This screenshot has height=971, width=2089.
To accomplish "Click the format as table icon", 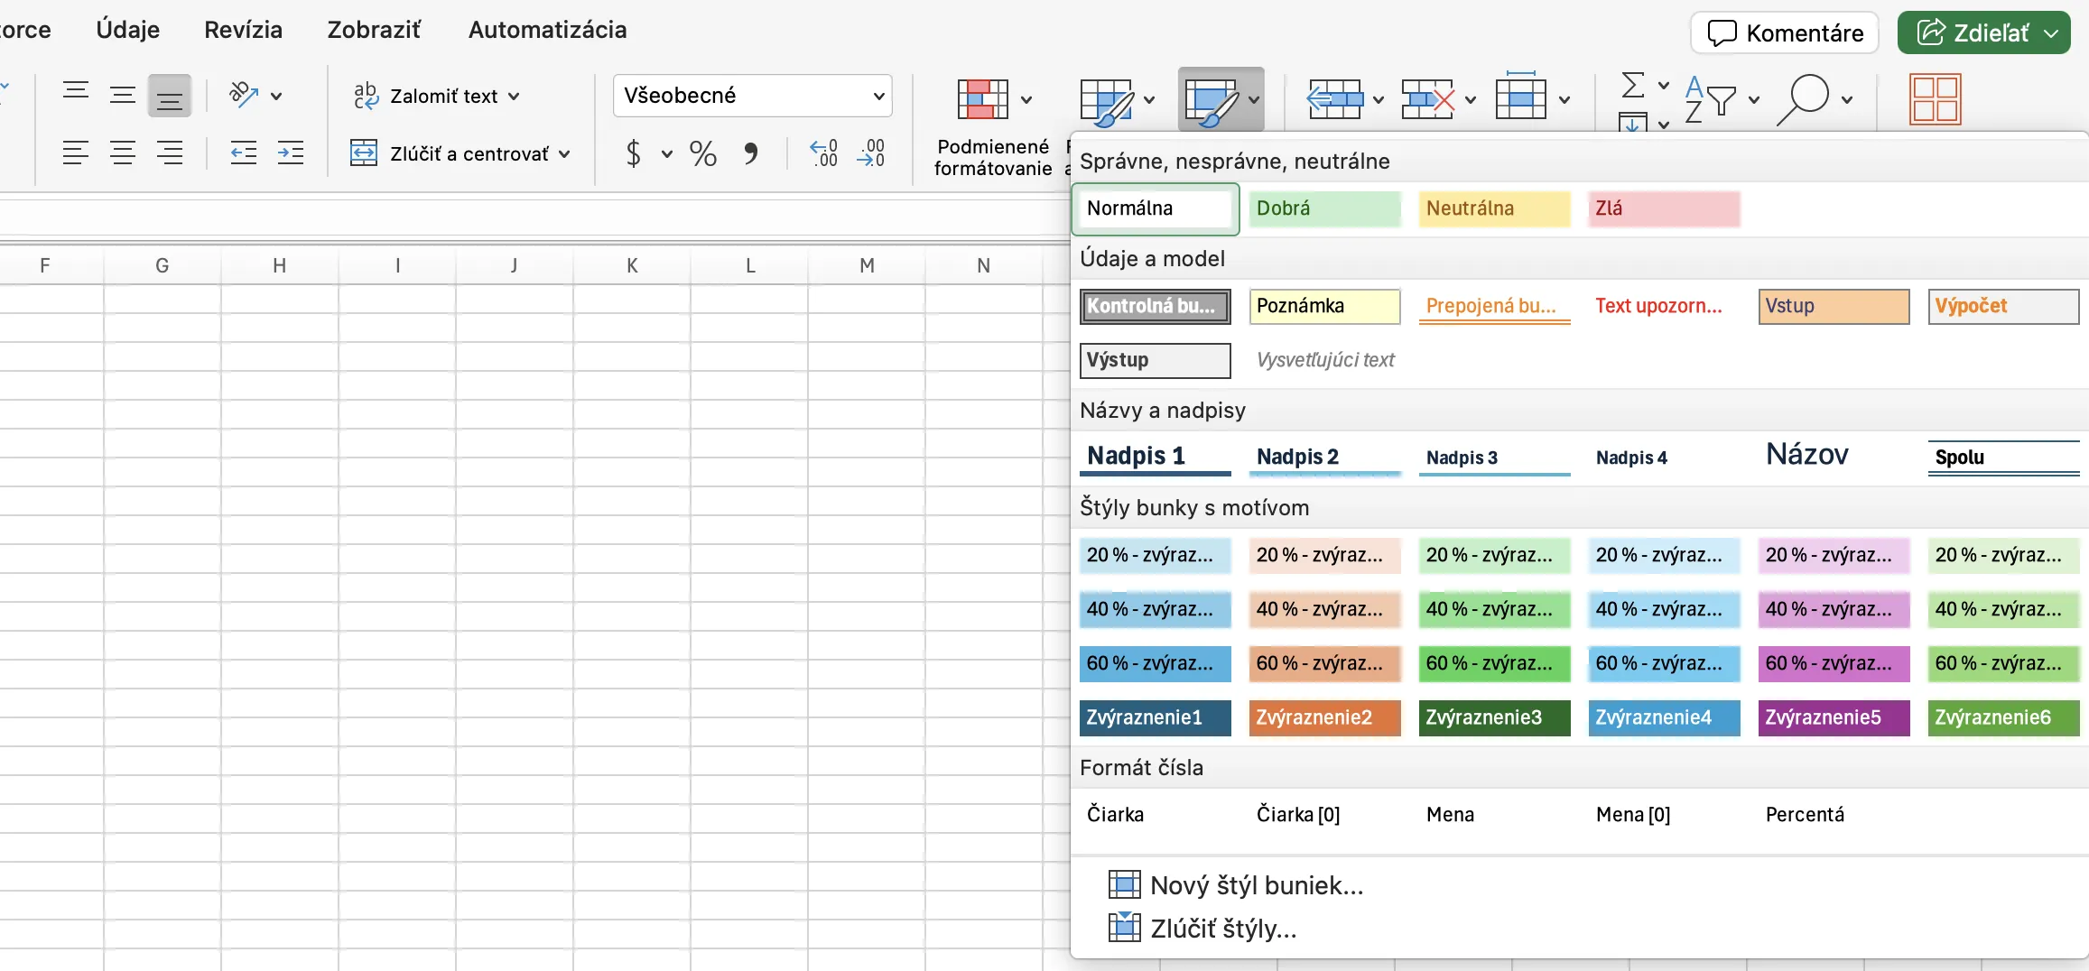I will 1106,101.
